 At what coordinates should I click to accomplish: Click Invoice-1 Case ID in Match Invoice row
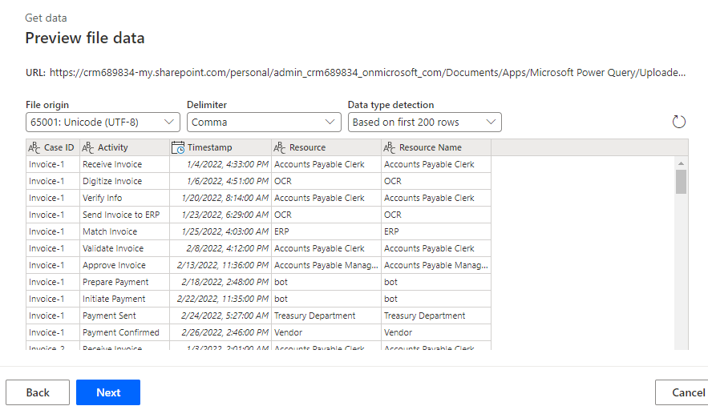point(53,232)
